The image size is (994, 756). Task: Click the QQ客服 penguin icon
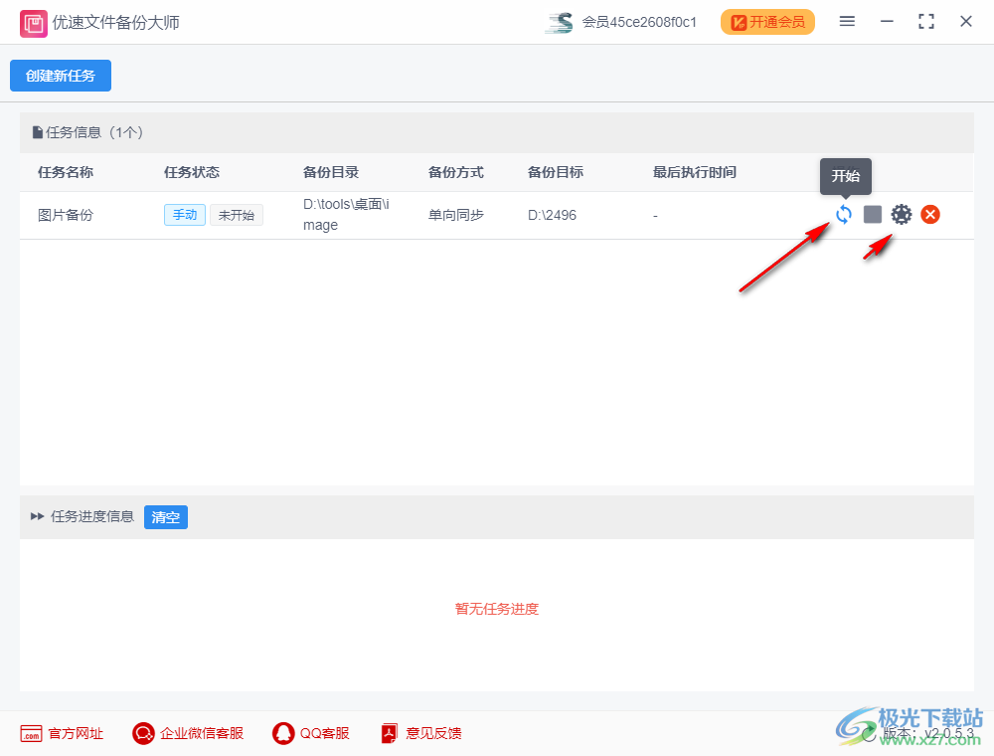coord(281,733)
